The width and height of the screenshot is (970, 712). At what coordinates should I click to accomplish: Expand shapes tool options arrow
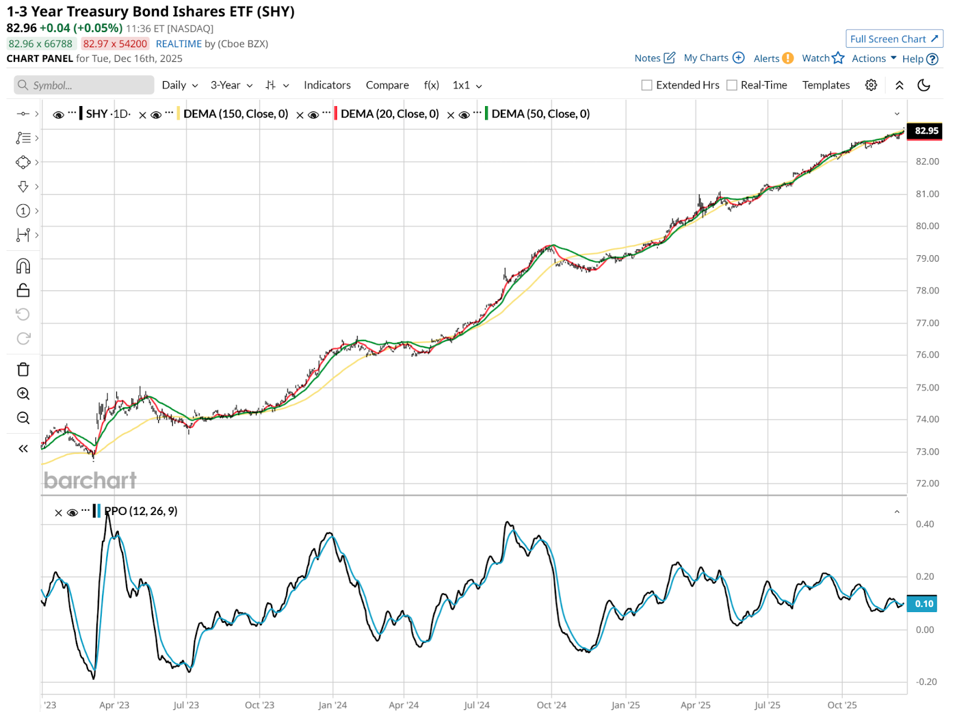tap(37, 162)
